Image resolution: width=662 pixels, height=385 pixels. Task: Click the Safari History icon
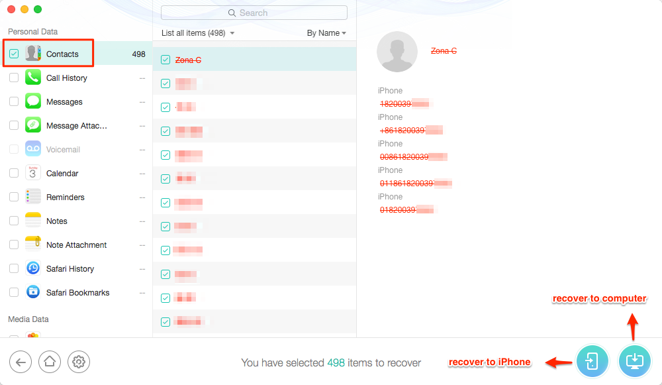(x=33, y=268)
